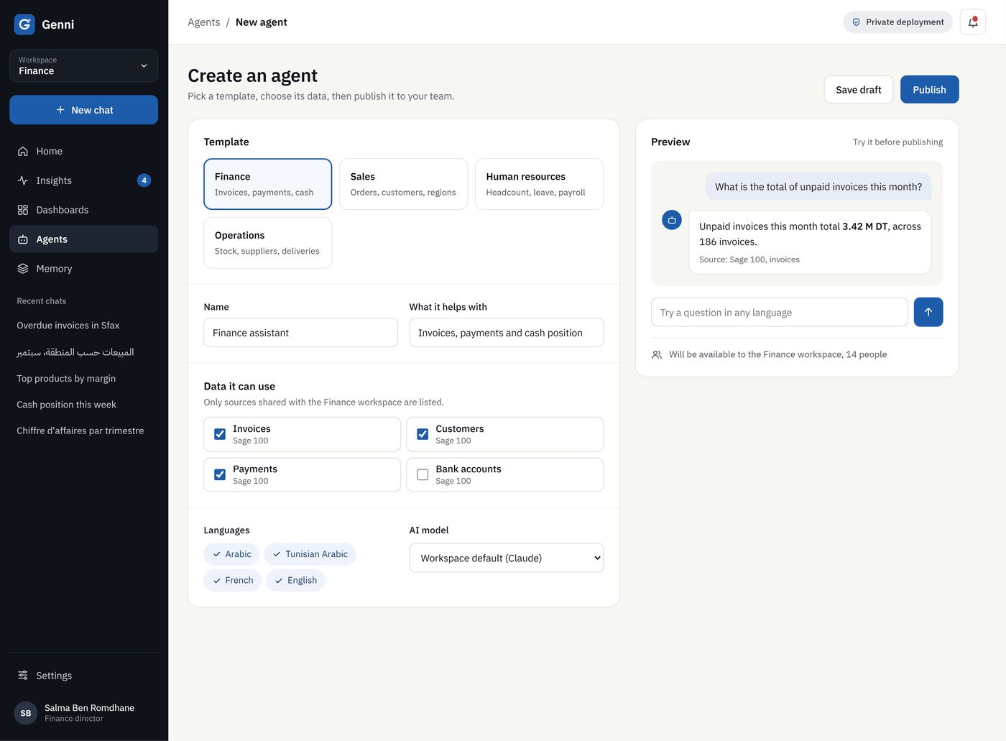
Task: Start a New chat
Action: tap(83, 110)
